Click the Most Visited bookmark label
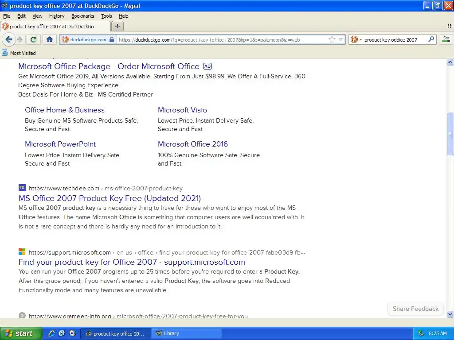Viewport: 454px width, 340px height. (x=23, y=53)
